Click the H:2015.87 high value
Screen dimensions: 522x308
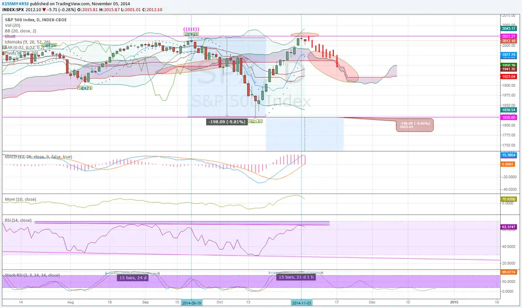coord(110,10)
